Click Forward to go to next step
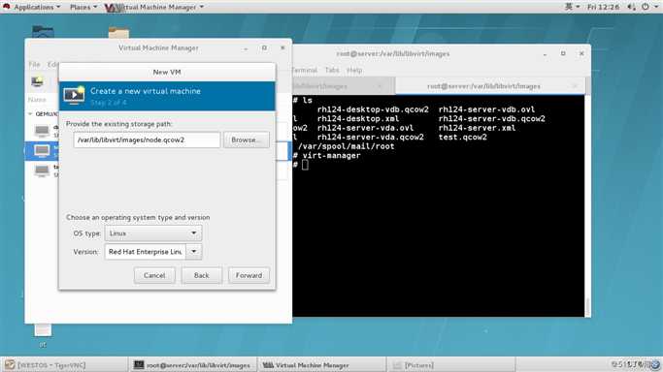663x372 pixels. coord(249,275)
